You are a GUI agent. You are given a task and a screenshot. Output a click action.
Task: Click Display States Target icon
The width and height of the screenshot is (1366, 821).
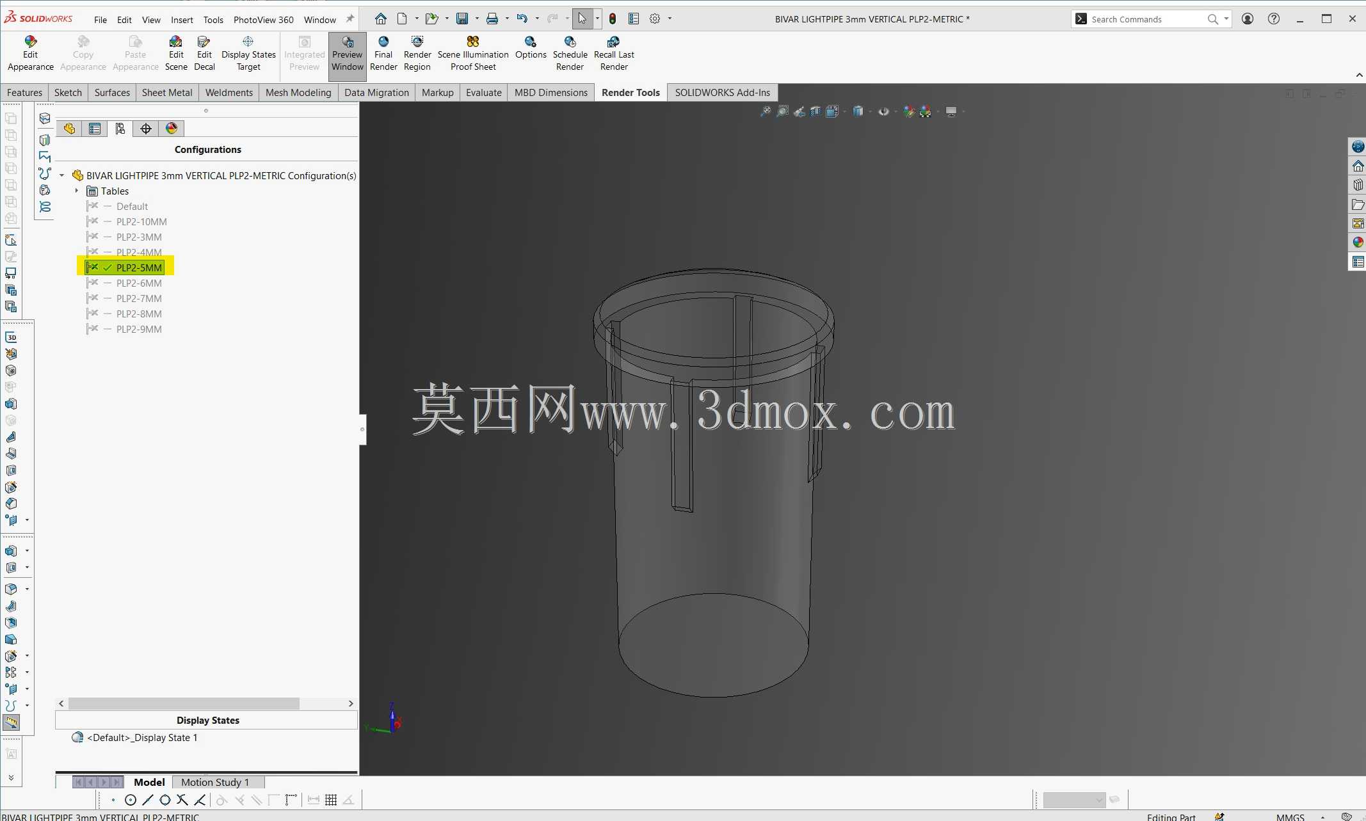[x=248, y=54]
